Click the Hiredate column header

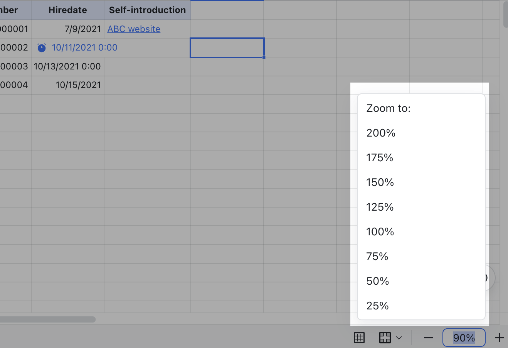point(67,10)
